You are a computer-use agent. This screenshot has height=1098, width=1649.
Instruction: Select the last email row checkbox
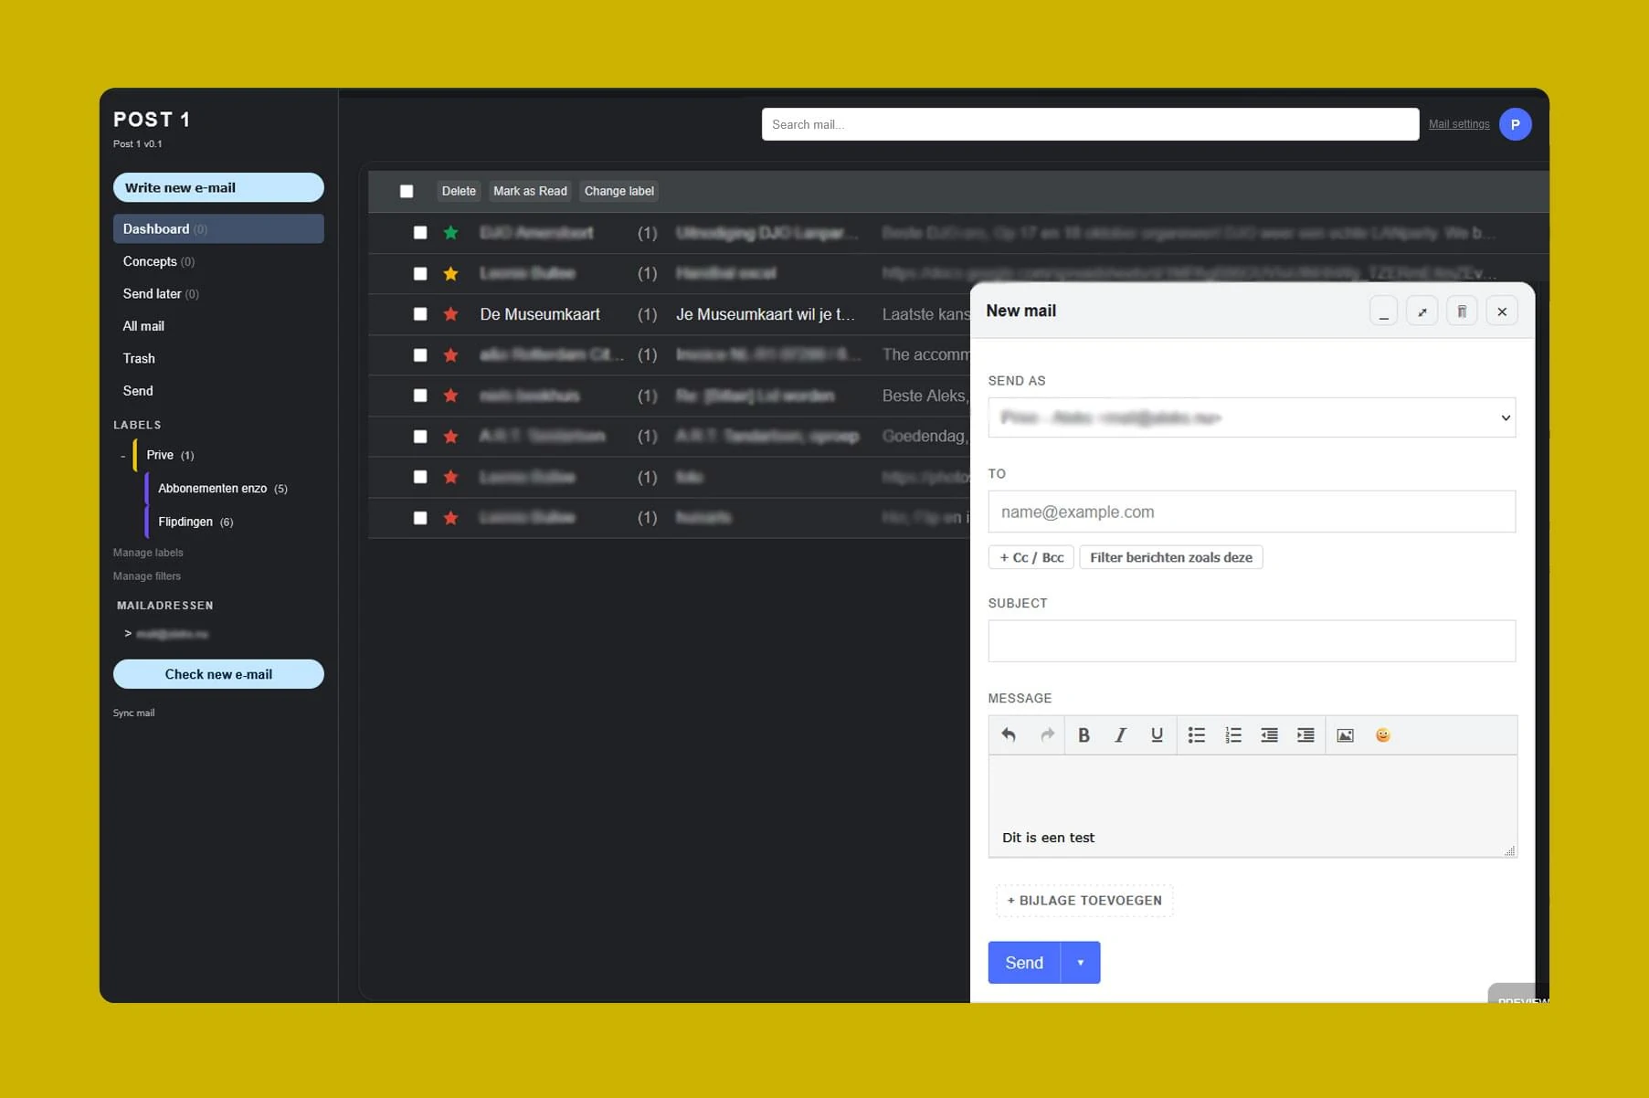(420, 517)
